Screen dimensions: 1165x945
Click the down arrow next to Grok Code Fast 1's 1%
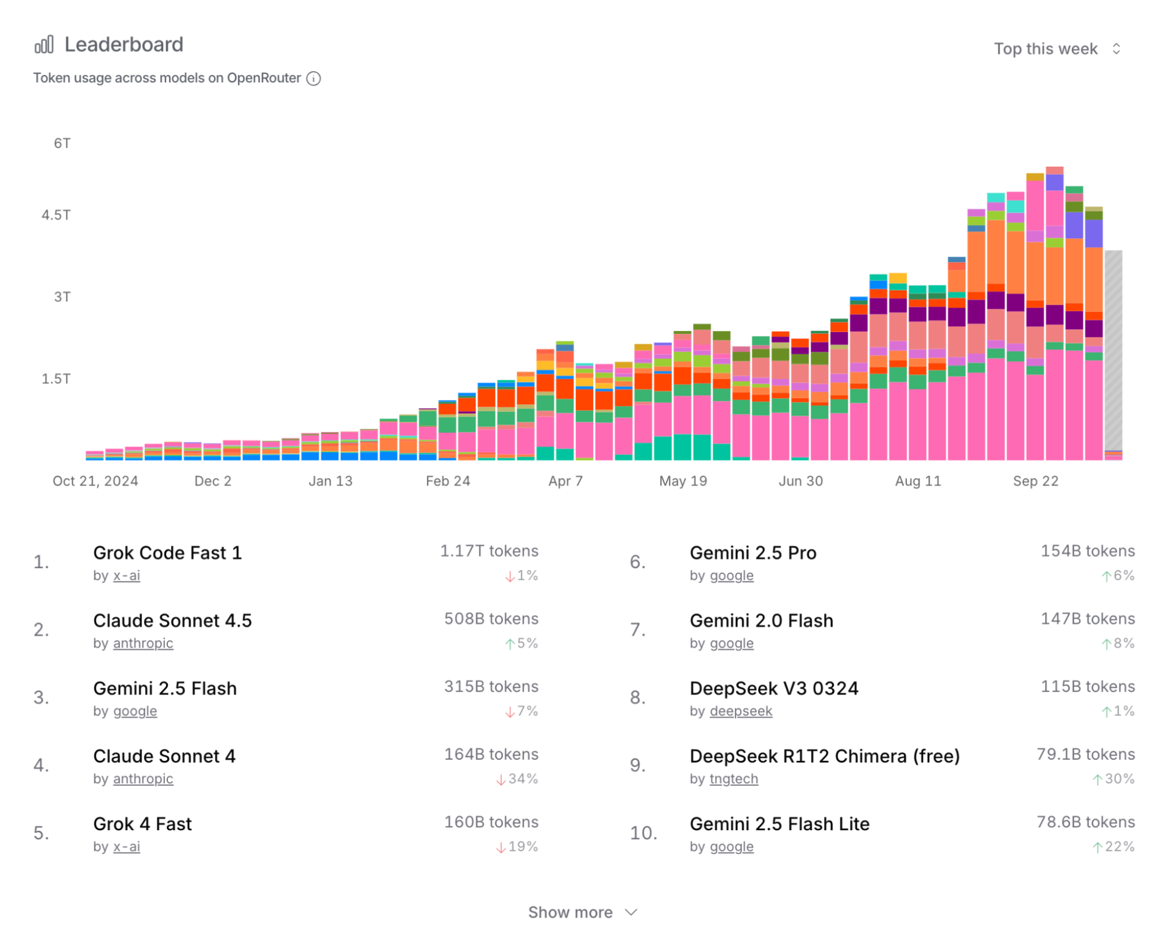click(509, 576)
